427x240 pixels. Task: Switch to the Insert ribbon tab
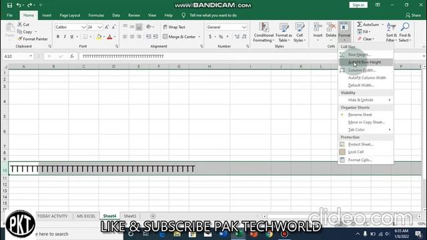coord(47,15)
